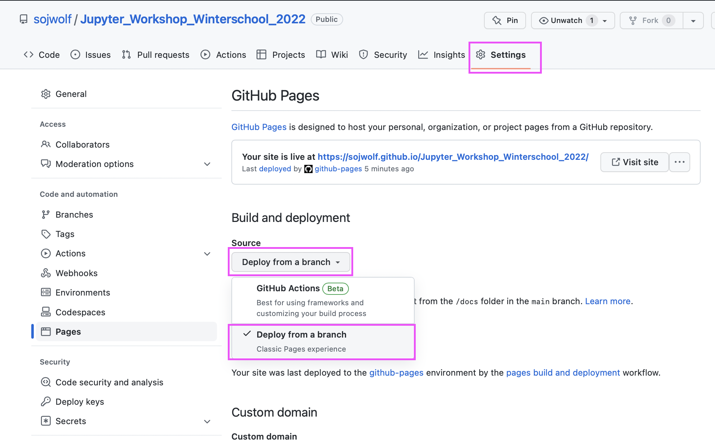715x441 pixels.
Task: Click the Secrets asterisk icon
Action: click(46, 421)
